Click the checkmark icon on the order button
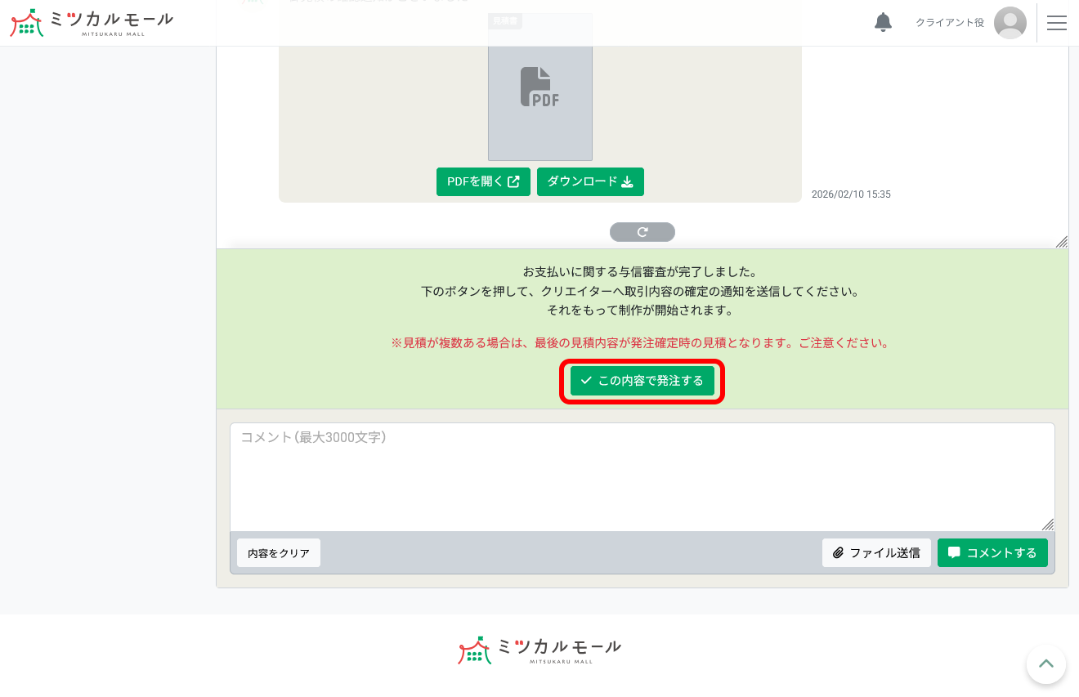 pyautogui.click(x=585, y=380)
